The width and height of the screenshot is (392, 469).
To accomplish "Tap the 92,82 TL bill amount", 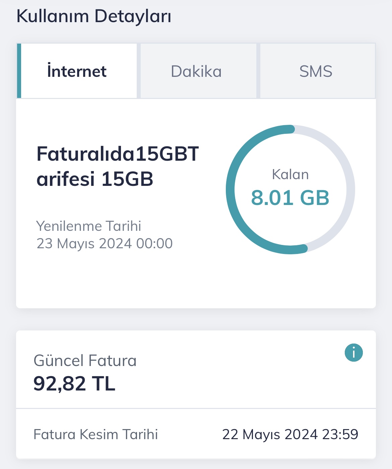I will pos(74,383).
